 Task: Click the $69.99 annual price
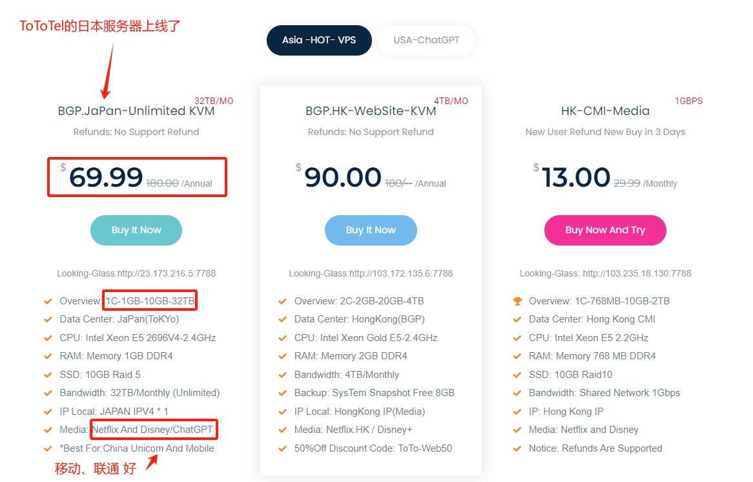coord(106,177)
